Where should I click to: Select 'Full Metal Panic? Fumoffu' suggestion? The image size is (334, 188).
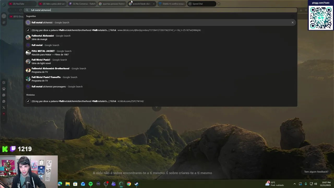point(160,79)
